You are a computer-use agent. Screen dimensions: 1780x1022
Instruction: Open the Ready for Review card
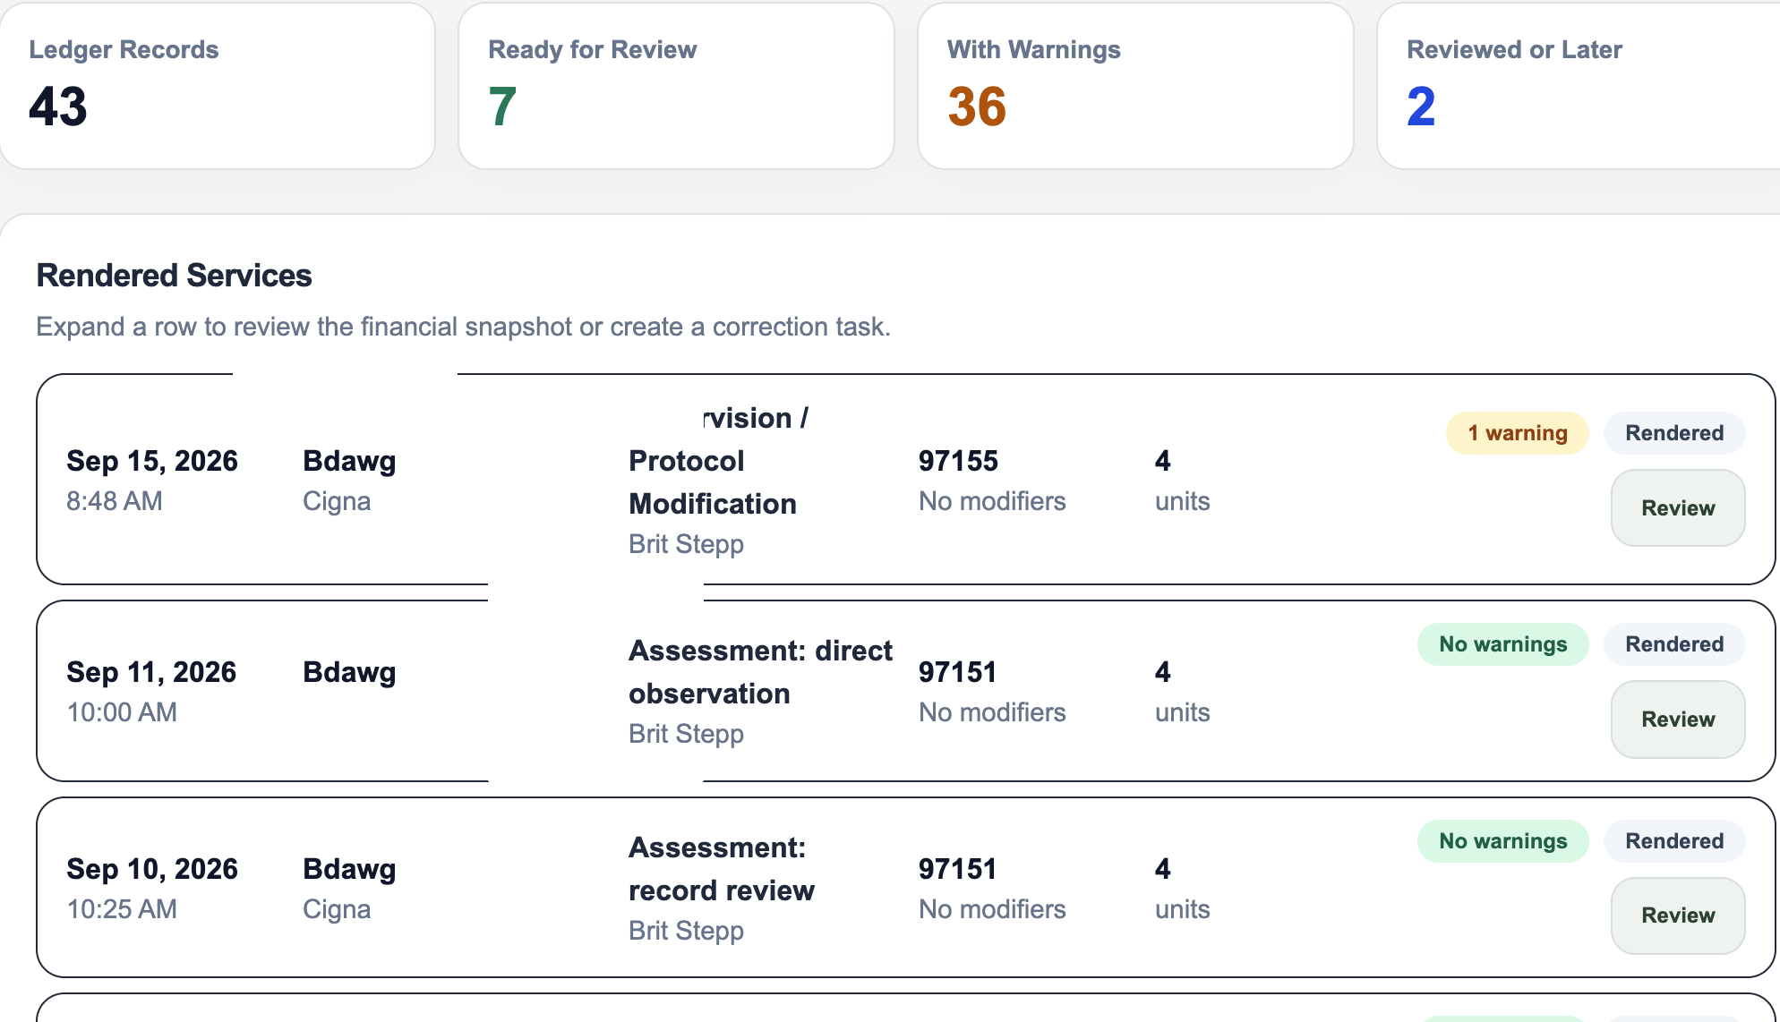click(x=676, y=86)
